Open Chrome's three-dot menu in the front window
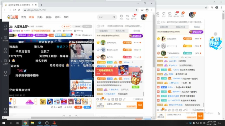The width and height of the screenshot is (225, 126). coord(152,10)
